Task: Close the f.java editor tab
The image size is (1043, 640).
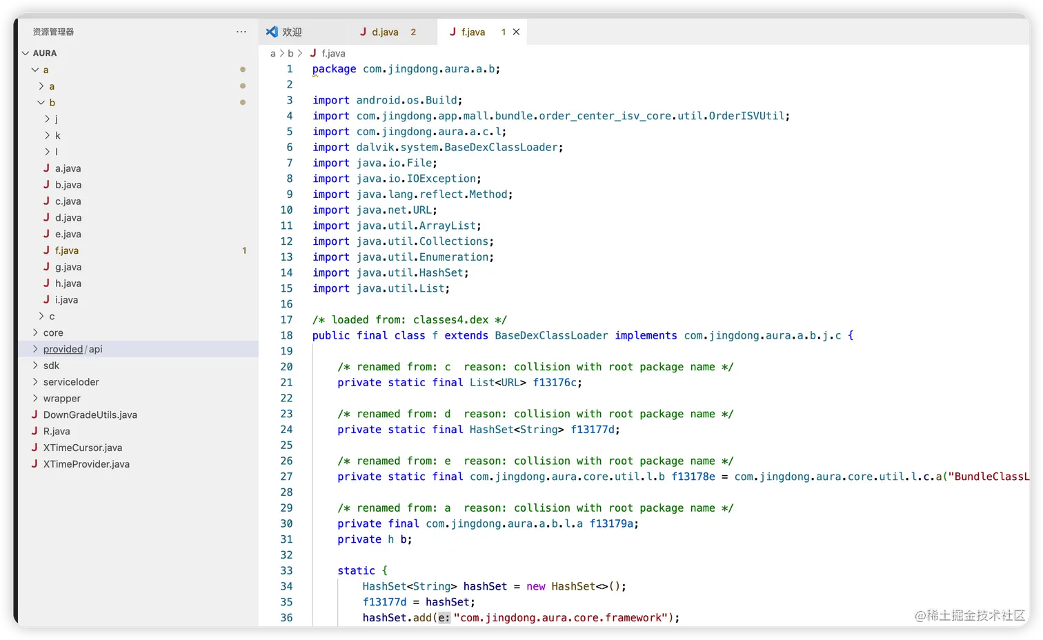Action: (516, 32)
